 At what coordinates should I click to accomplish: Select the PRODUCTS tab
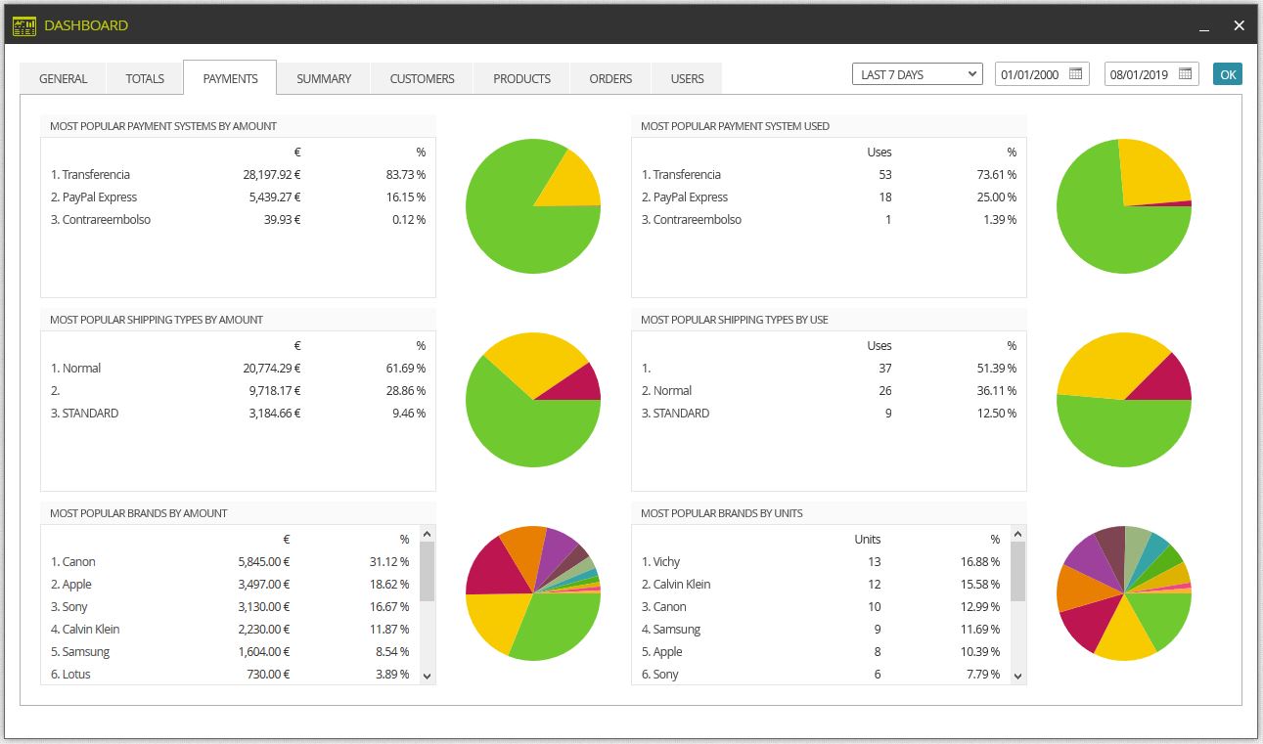521,78
